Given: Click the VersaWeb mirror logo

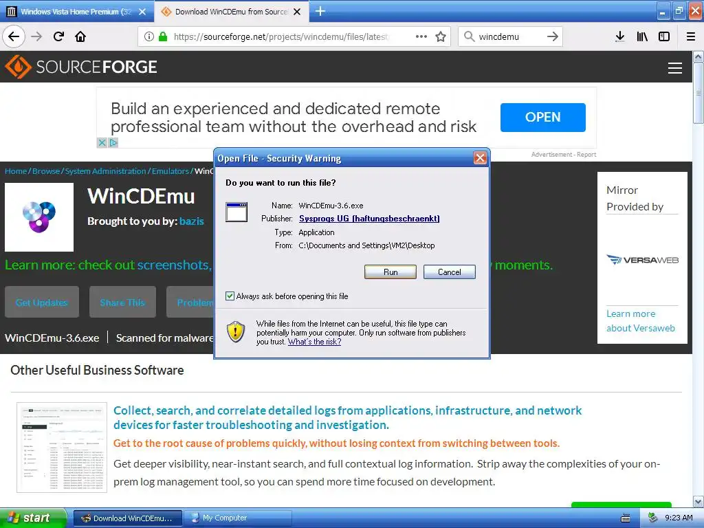Looking at the screenshot, I should point(642,260).
